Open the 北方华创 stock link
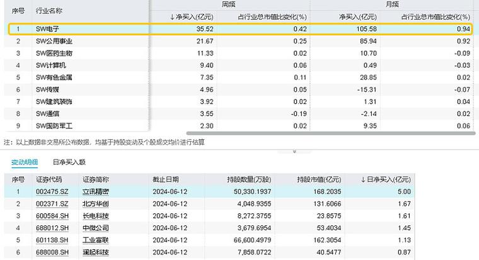 [96, 204]
